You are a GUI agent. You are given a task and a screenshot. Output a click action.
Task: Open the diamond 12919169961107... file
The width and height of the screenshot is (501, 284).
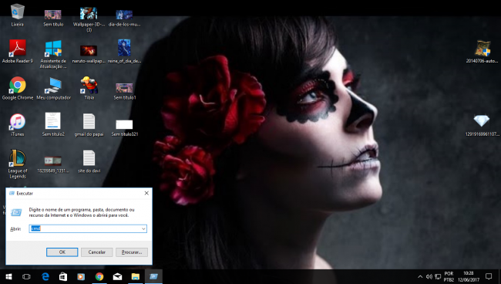pos(482,125)
